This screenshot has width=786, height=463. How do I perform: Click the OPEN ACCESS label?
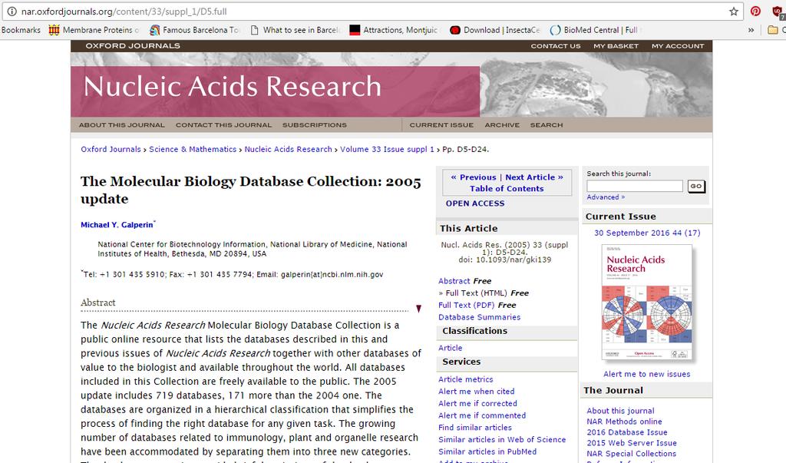(x=475, y=203)
